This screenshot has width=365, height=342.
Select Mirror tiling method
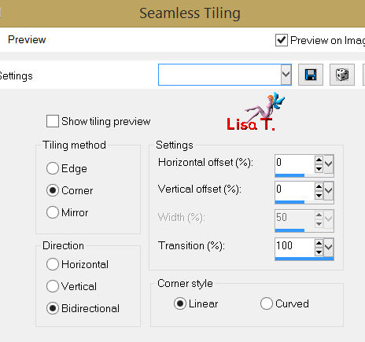53,212
